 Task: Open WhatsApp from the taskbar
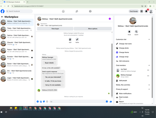21,108
